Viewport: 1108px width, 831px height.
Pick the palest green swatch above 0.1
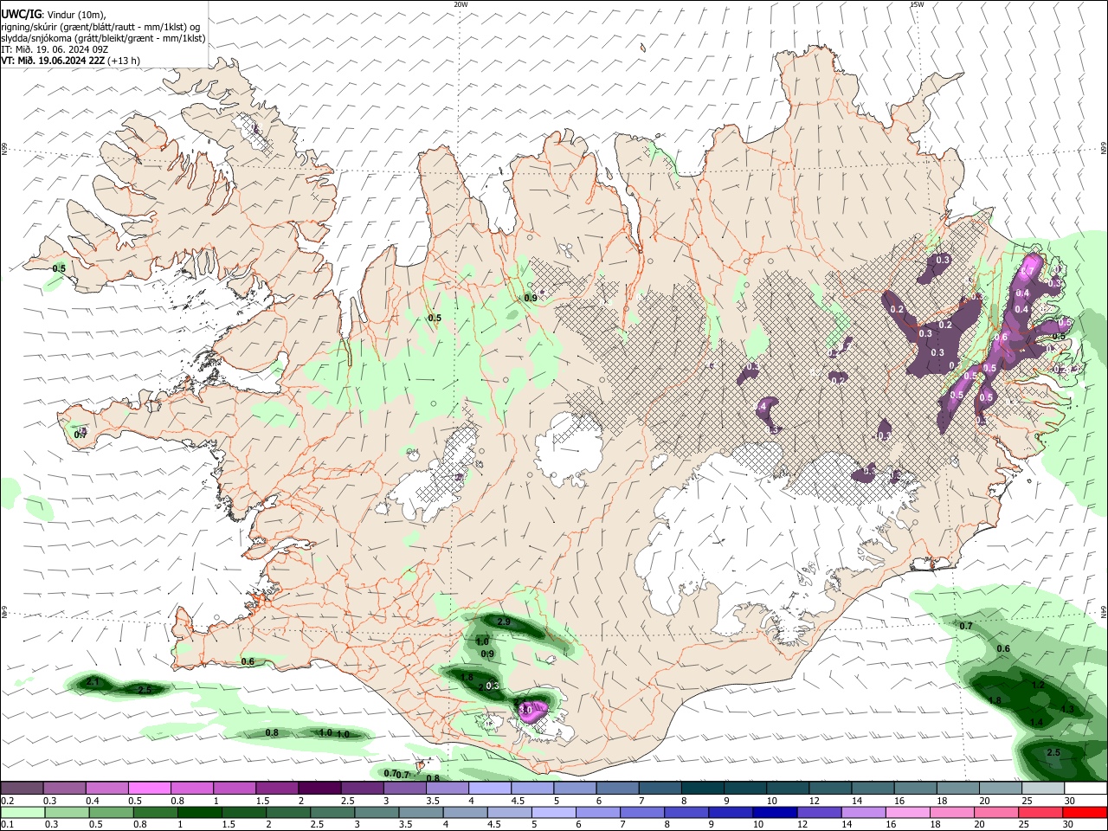(22, 813)
